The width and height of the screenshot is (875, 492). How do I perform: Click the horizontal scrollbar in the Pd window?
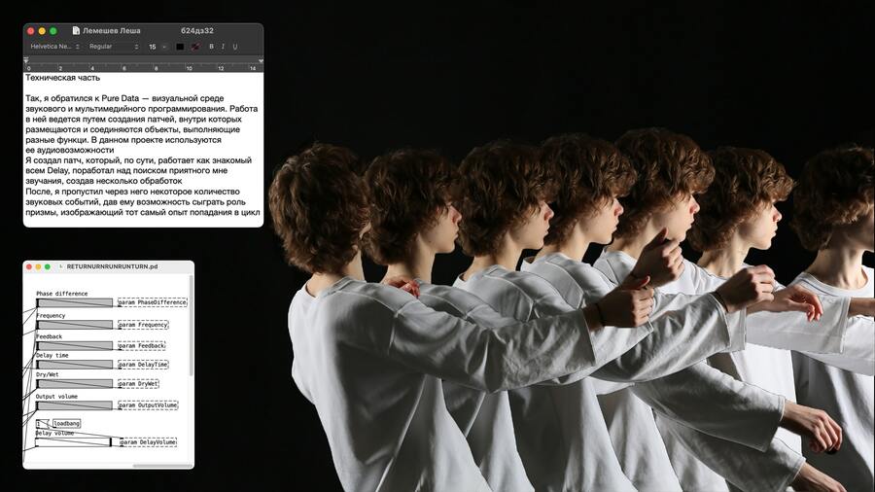point(162,465)
